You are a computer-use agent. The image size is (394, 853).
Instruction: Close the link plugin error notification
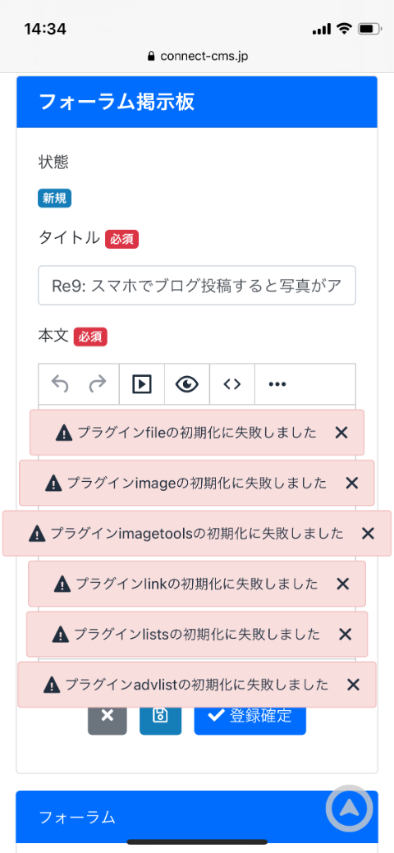(342, 584)
